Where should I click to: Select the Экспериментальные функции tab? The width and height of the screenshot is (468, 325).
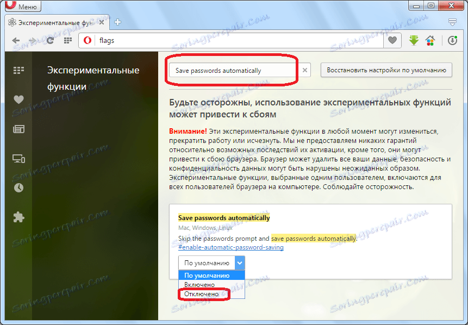coord(57,23)
